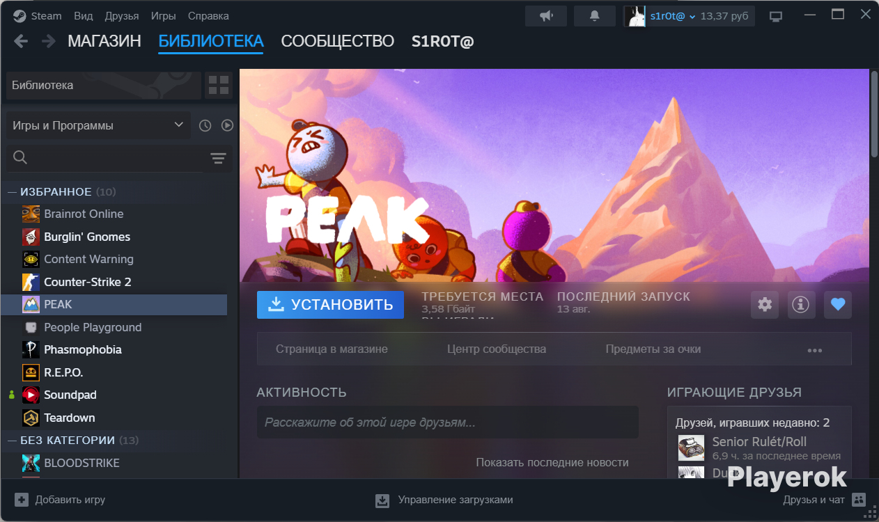
Task: Go back with the left arrow
Action: (21, 41)
